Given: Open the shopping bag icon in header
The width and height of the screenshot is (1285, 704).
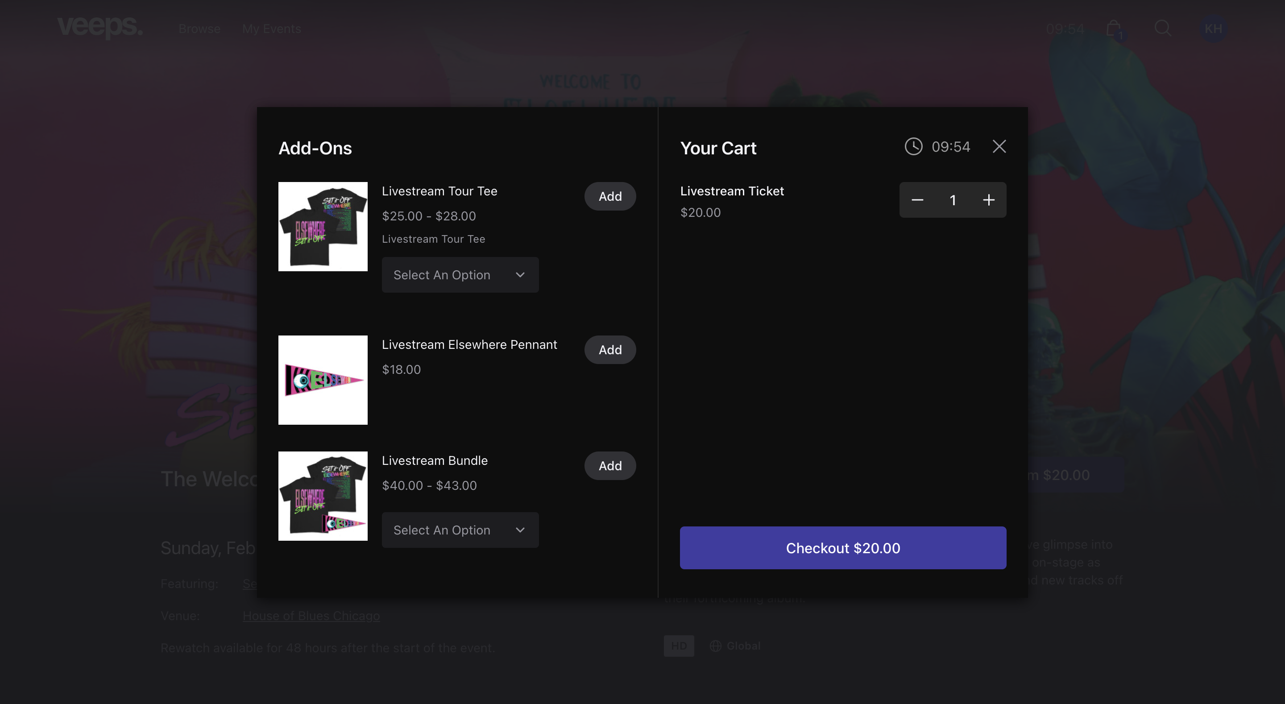Looking at the screenshot, I should 1114,29.
